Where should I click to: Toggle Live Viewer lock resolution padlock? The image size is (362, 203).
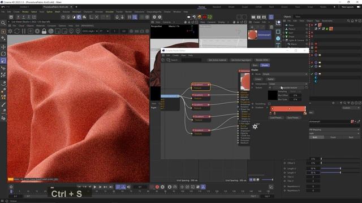44,31
